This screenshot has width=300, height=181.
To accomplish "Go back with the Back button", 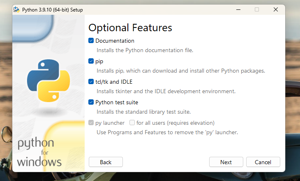I will (106, 162).
